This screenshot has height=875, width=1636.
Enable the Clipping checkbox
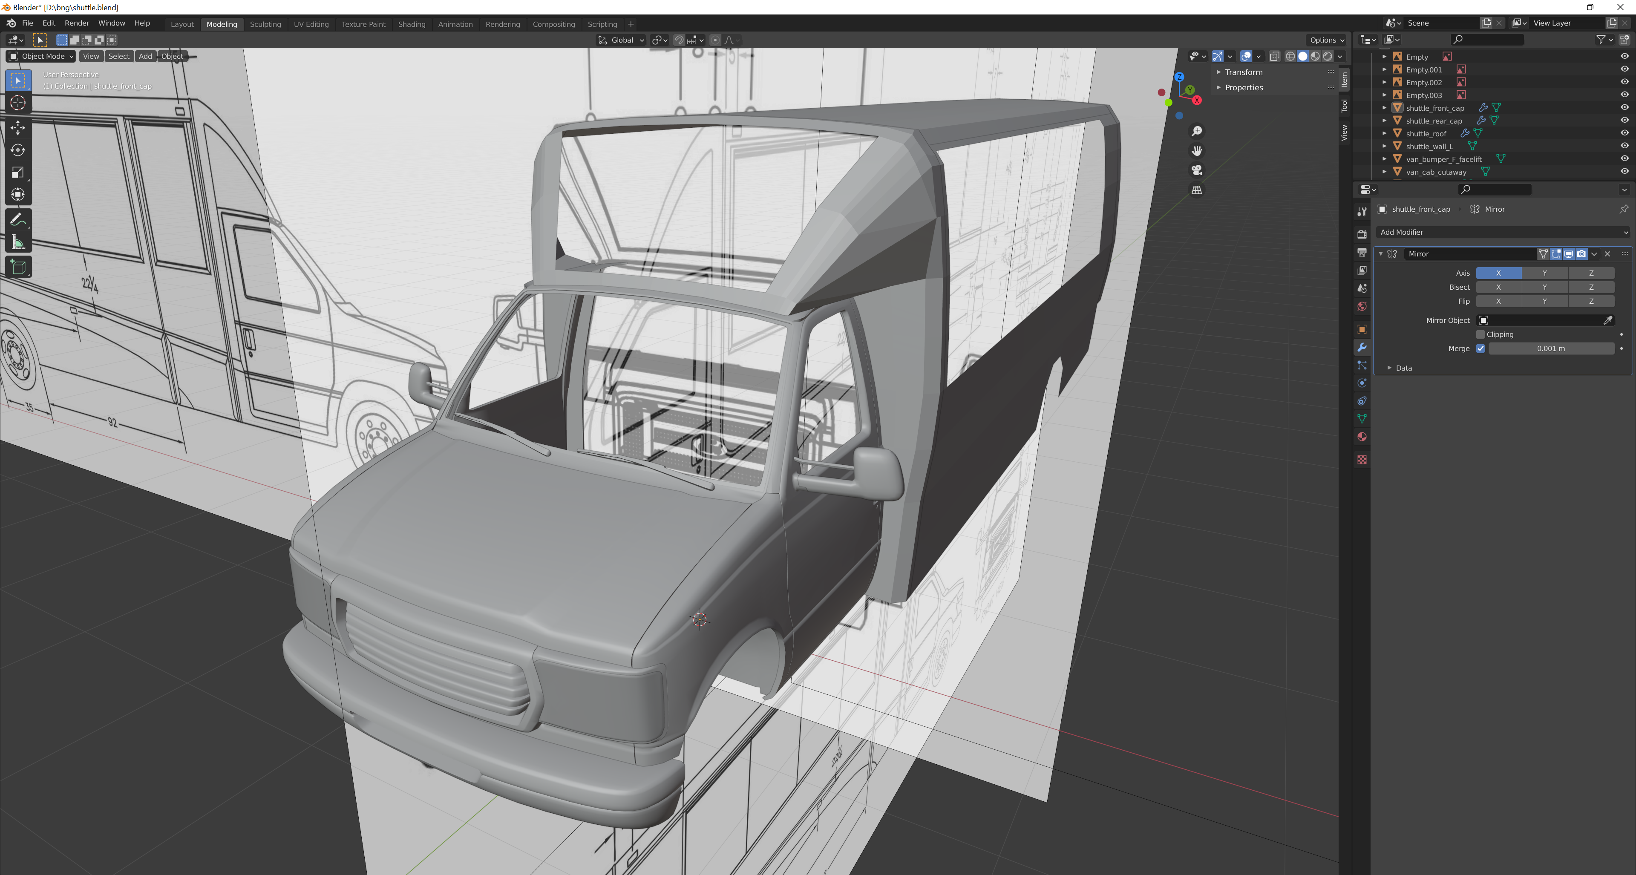pos(1480,334)
